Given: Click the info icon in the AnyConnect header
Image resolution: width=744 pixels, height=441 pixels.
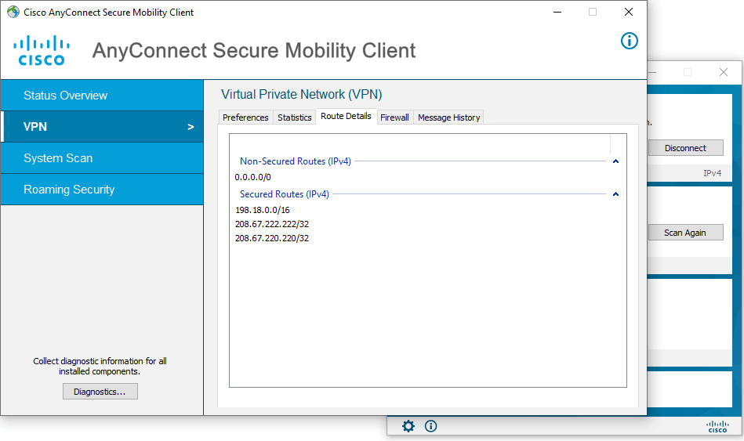Looking at the screenshot, I should (x=629, y=41).
